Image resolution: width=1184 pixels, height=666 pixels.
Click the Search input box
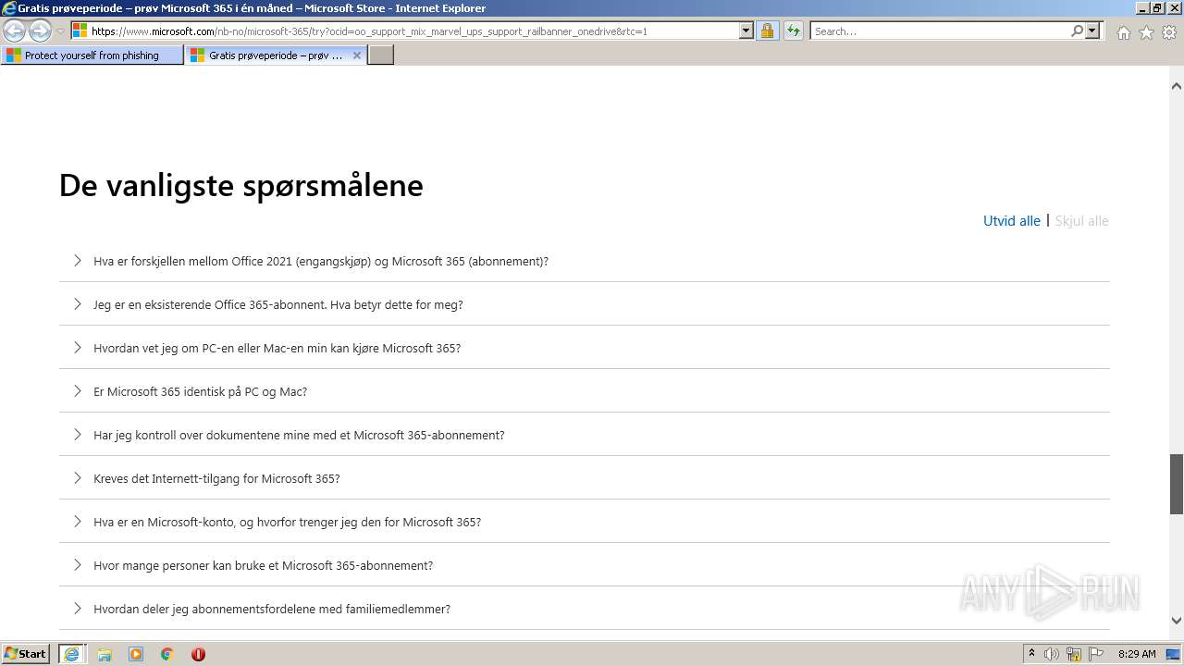point(940,31)
